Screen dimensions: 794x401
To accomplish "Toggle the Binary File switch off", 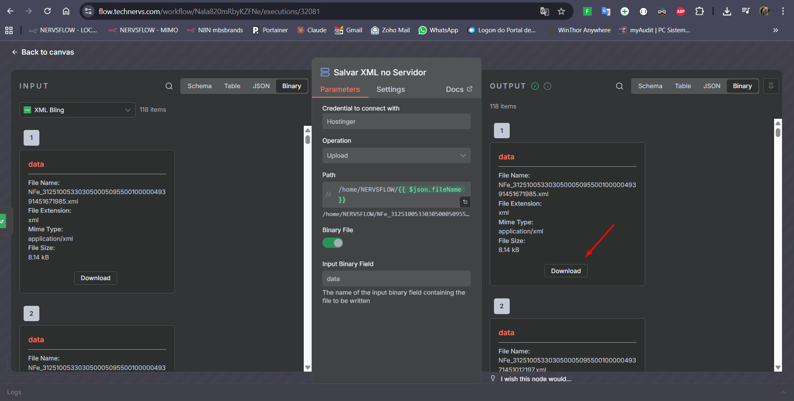I will pos(333,243).
